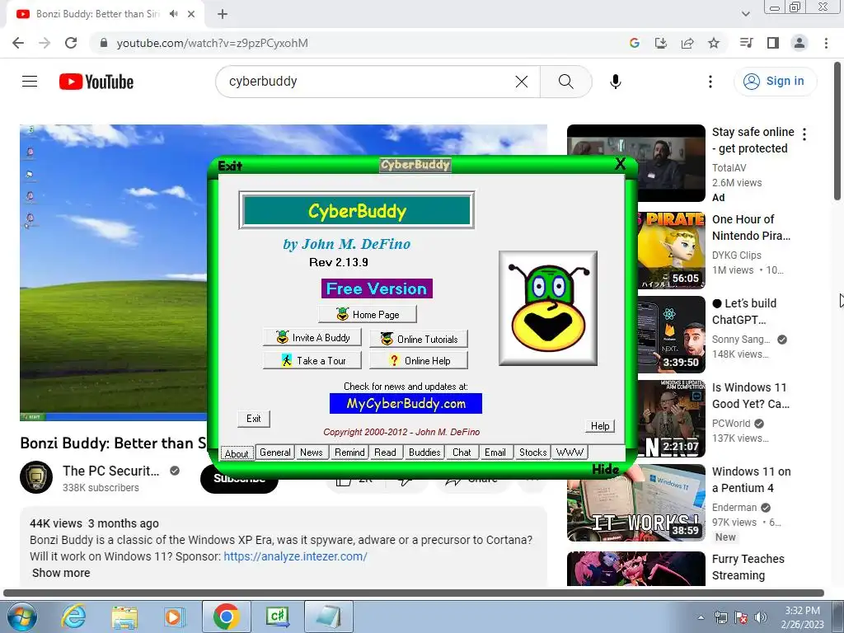Switch to the Chat tab
This screenshot has width=844, height=633.
click(462, 452)
